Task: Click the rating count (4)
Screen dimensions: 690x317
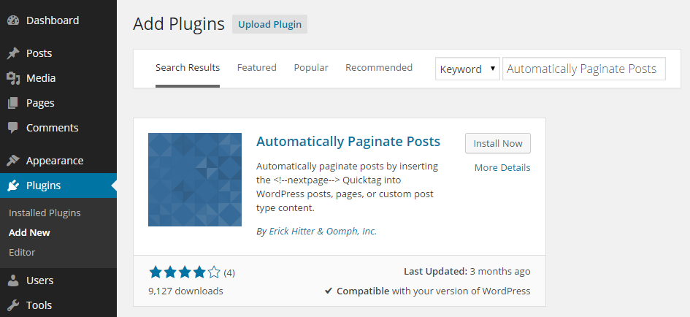Action: (229, 273)
